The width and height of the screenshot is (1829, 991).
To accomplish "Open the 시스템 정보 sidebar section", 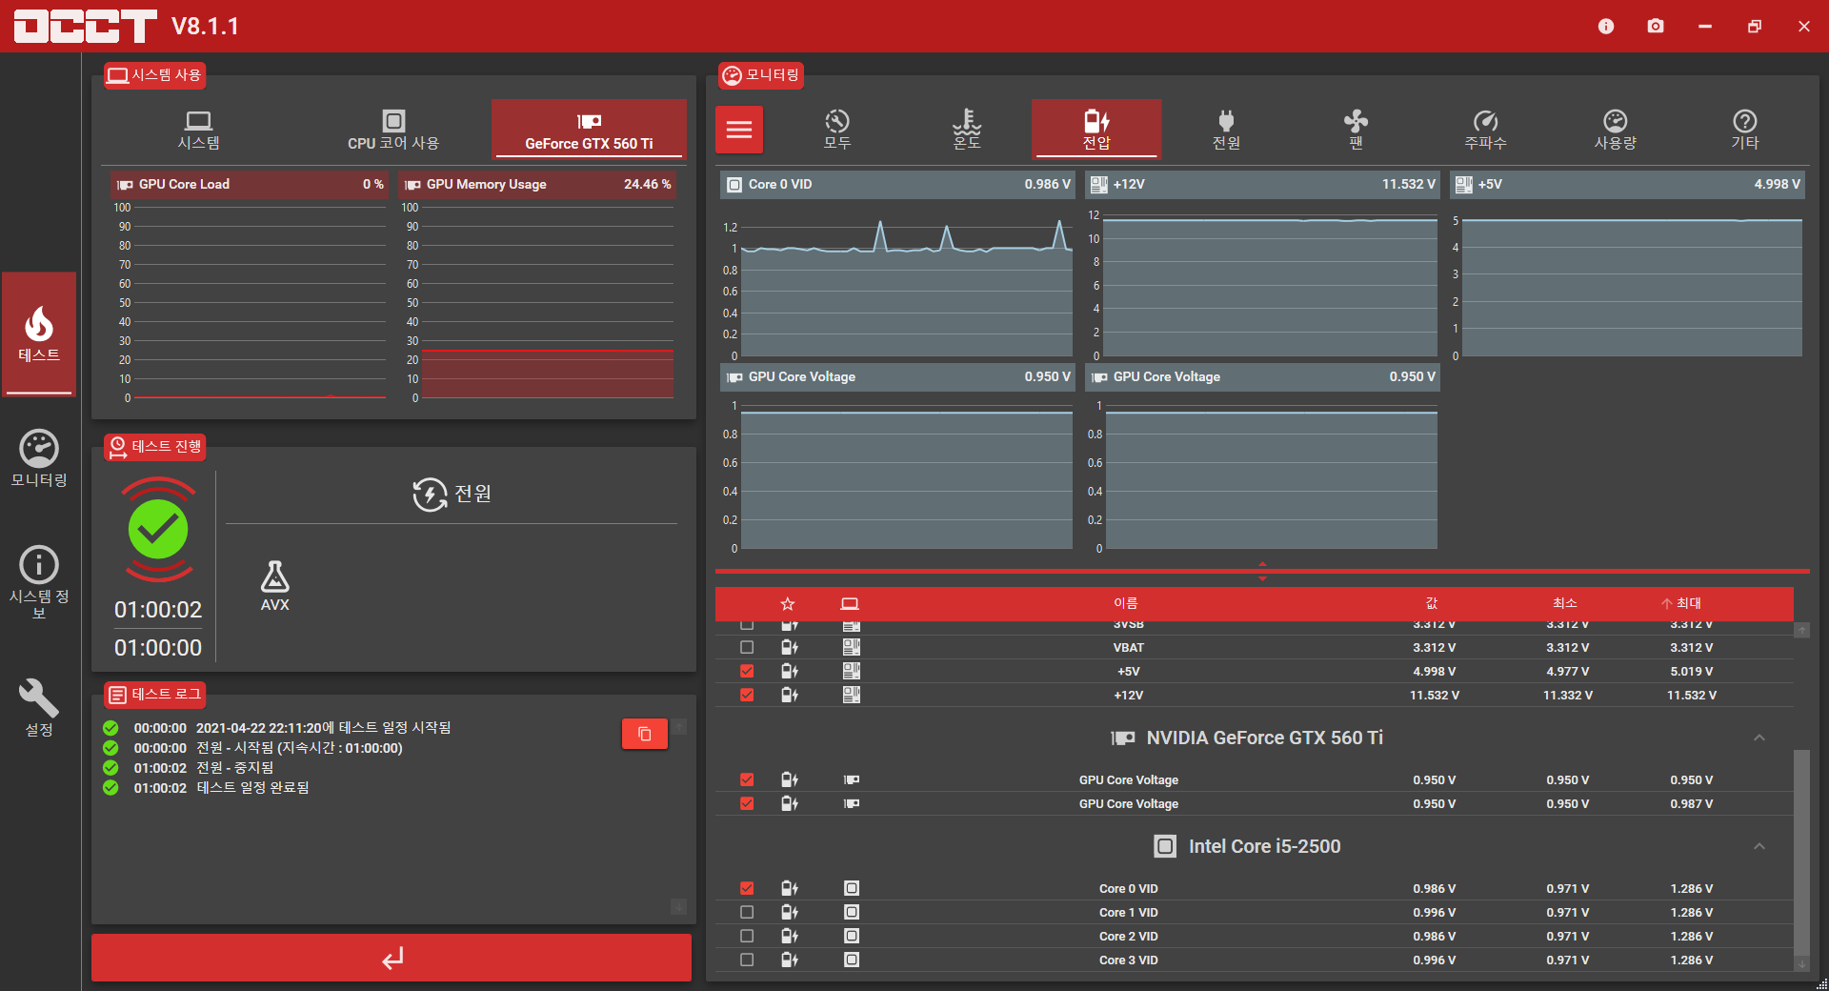I will (39, 582).
